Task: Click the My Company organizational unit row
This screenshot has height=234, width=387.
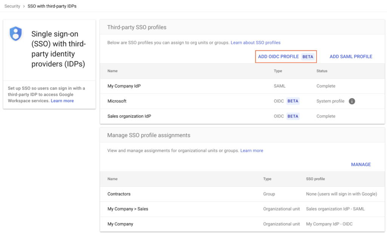Action: coord(120,224)
